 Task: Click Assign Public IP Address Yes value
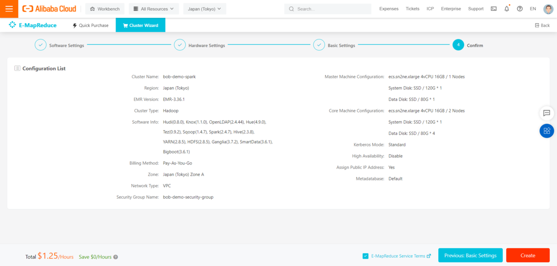click(x=392, y=167)
